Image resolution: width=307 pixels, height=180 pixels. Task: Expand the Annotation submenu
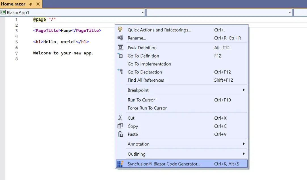click(x=243, y=144)
